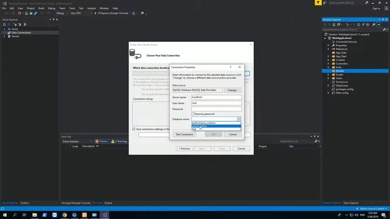This screenshot has height=219, width=390.
Task: Toggle the Save my password checkbox
Action: [193, 114]
